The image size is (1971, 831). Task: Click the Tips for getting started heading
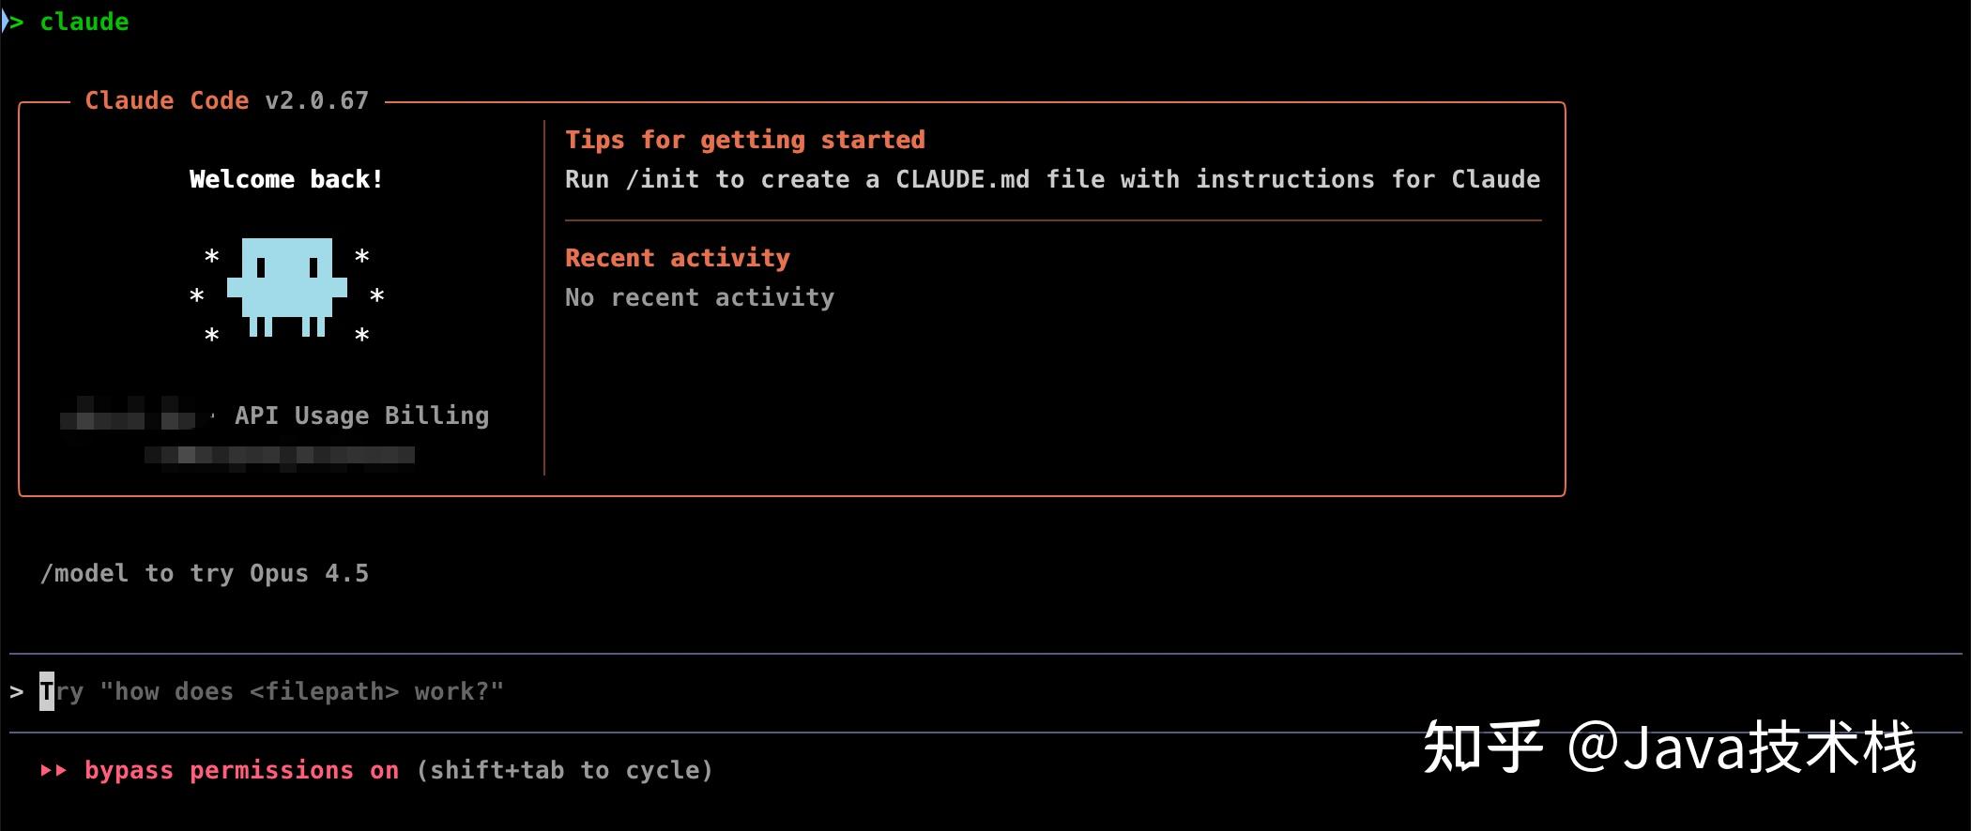pyautogui.click(x=744, y=140)
